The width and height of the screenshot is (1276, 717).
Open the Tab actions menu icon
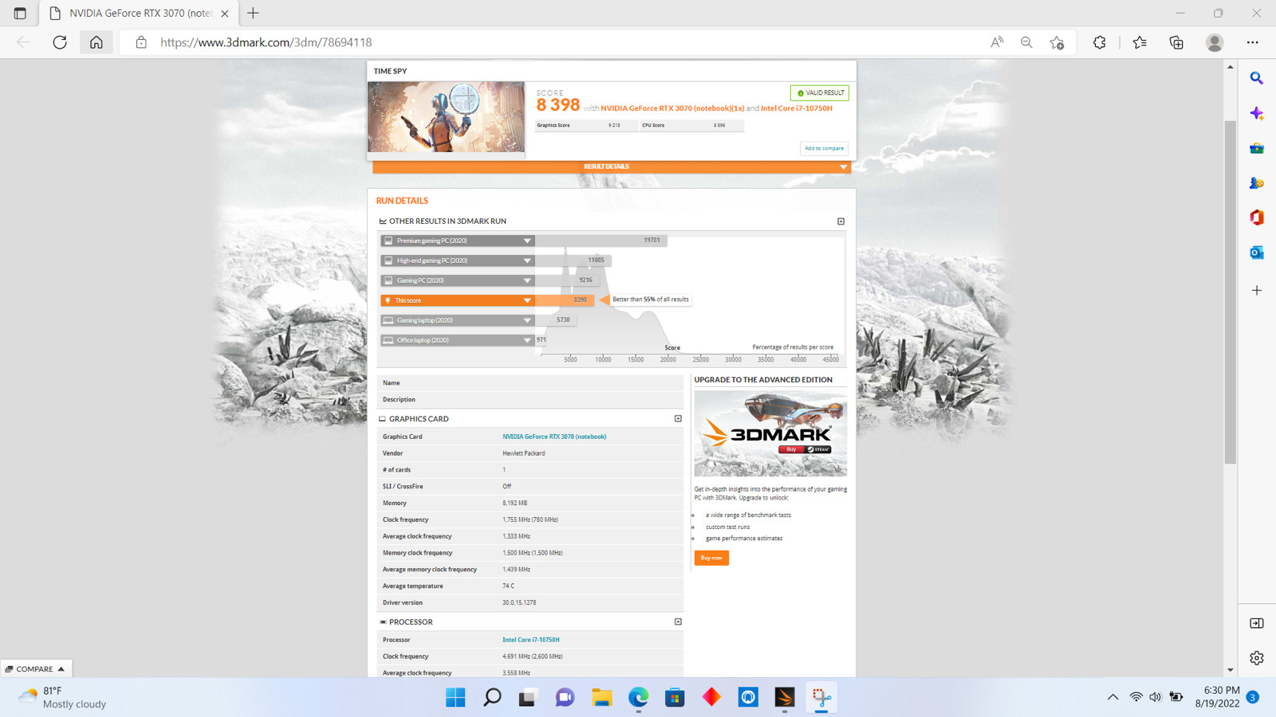[x=20, y=13]
